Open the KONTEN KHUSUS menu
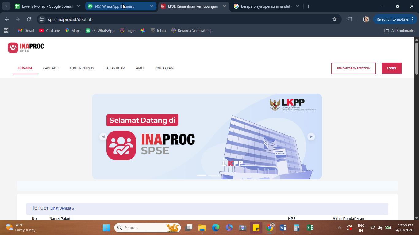The height and width of the screenshot is (235, 419). pyautogui.click(x=82, y=68)
